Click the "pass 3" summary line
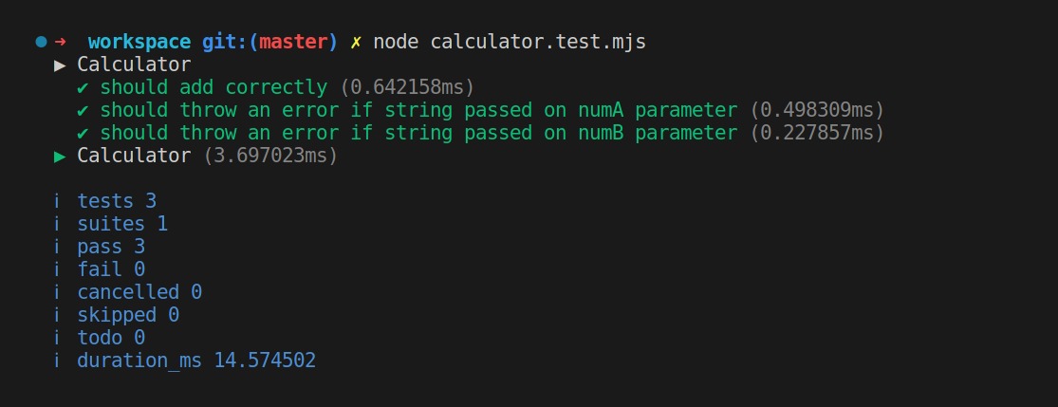This screenshot has height=407, width=1058. pyautogui.click(x=111, y=247)
